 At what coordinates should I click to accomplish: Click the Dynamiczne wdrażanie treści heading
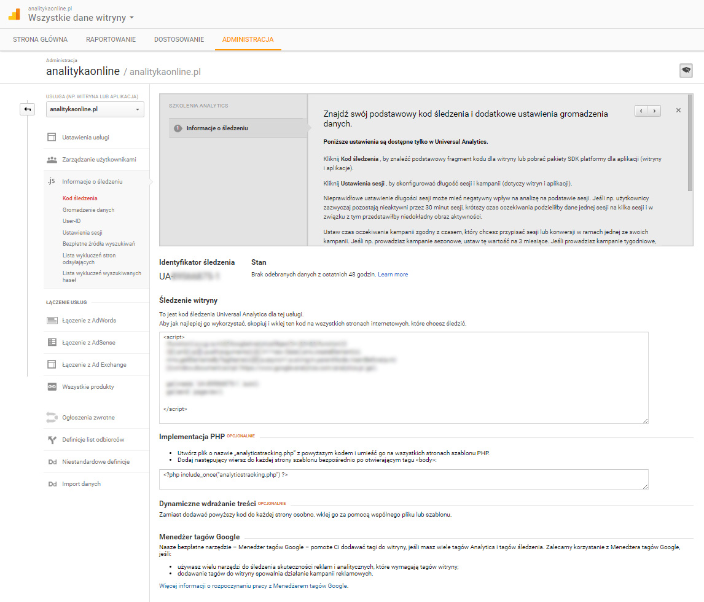click(208, 504)
